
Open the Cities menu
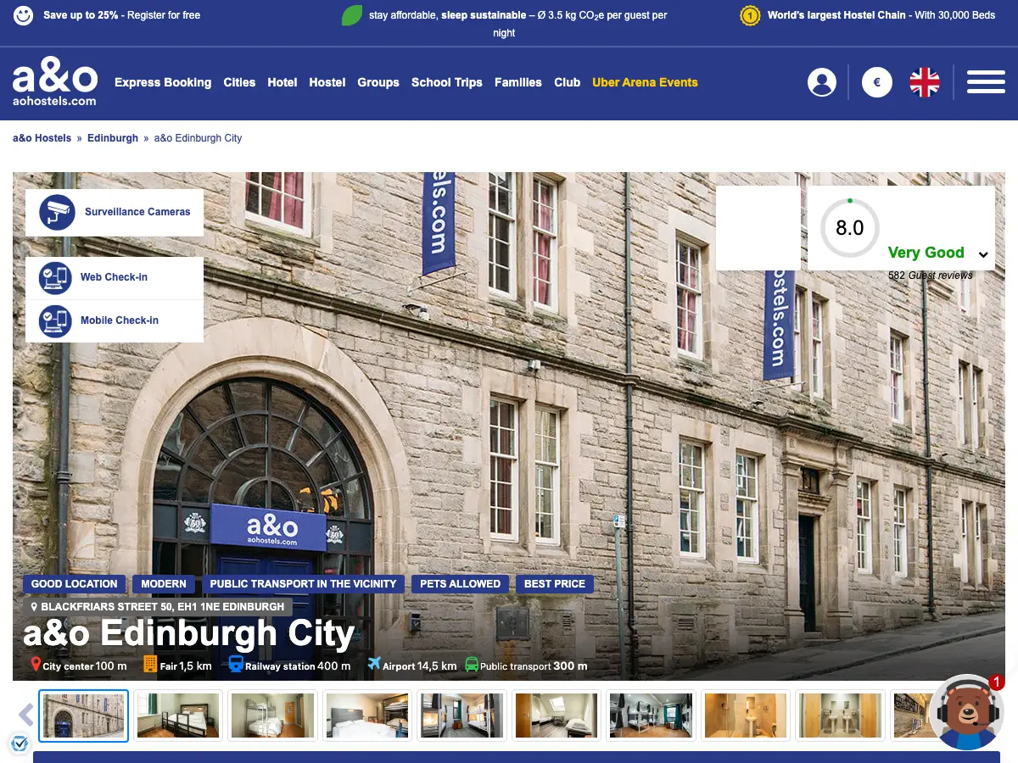(x=239, y=82)
